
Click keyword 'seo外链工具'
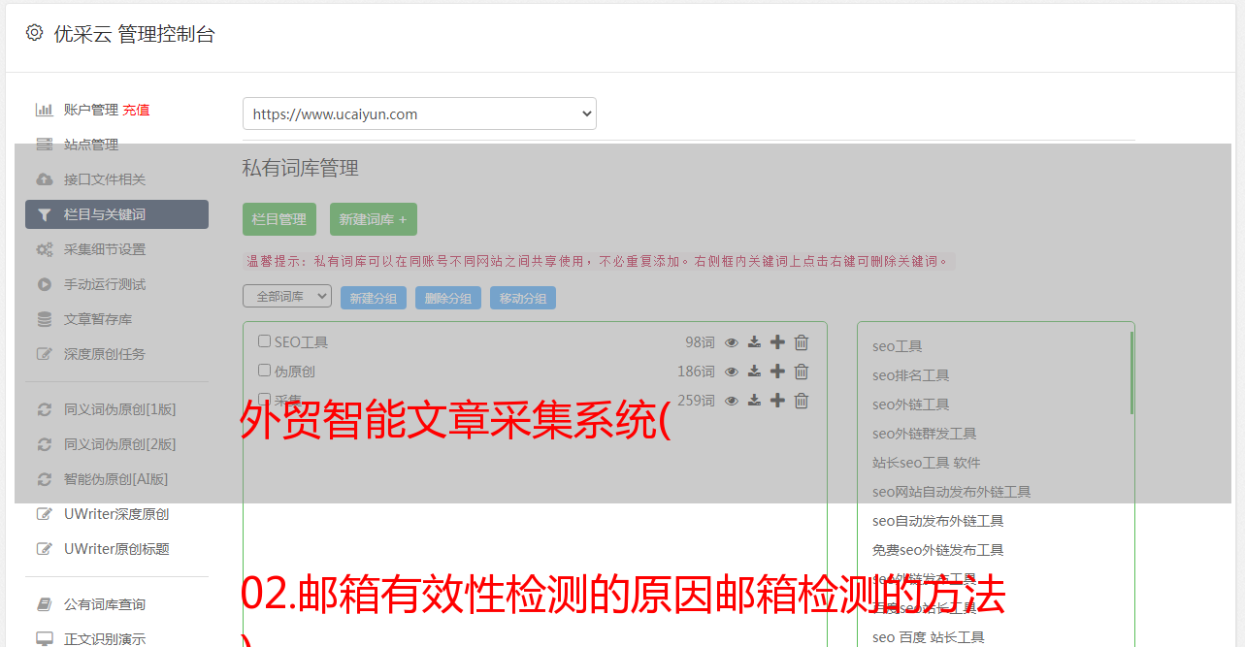click(910, 404)
